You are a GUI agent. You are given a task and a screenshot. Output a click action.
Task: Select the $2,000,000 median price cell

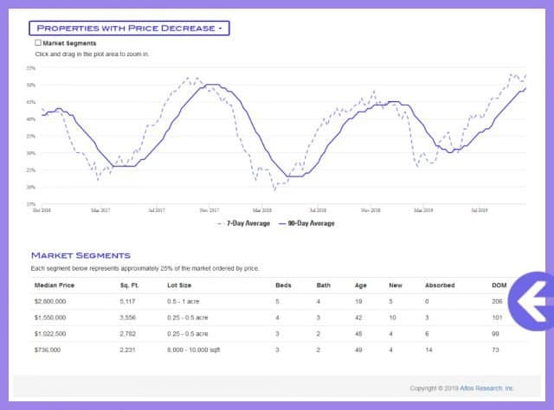pyautogui.click(x=50, y=301)
